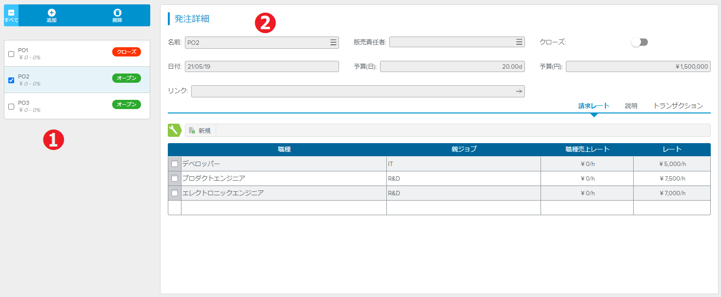721x297 pixels.
Task: Click the 予算(円) input field
Action: pos(638,67)
